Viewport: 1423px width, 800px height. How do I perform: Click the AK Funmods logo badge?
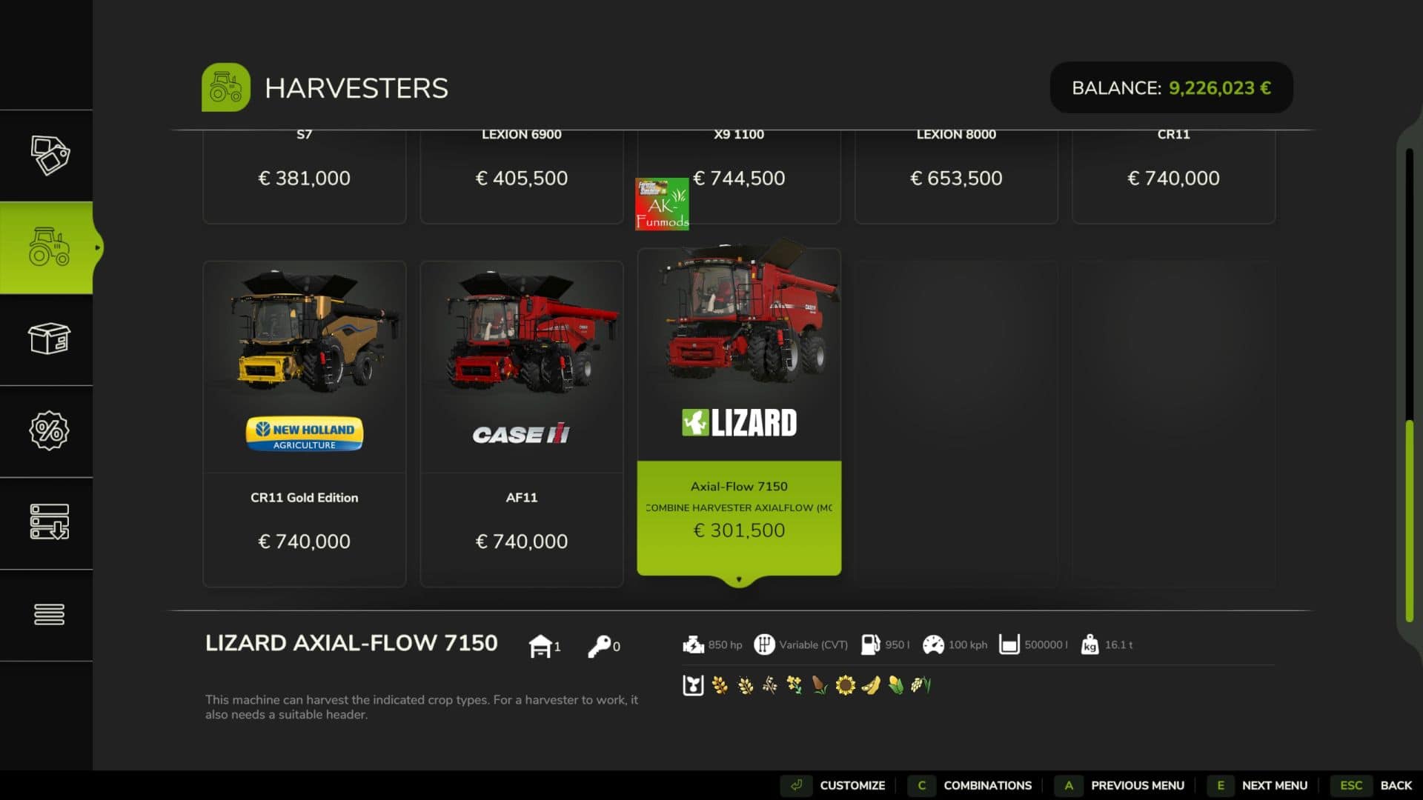(662, 204)
